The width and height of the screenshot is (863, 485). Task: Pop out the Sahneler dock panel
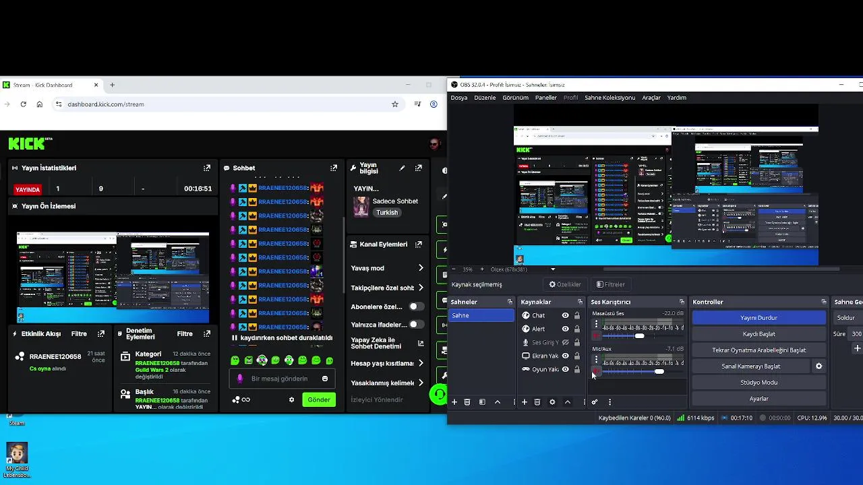(510, 302)
